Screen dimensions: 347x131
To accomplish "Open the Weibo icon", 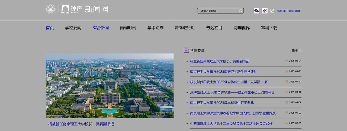I will (x=265, y=11).
